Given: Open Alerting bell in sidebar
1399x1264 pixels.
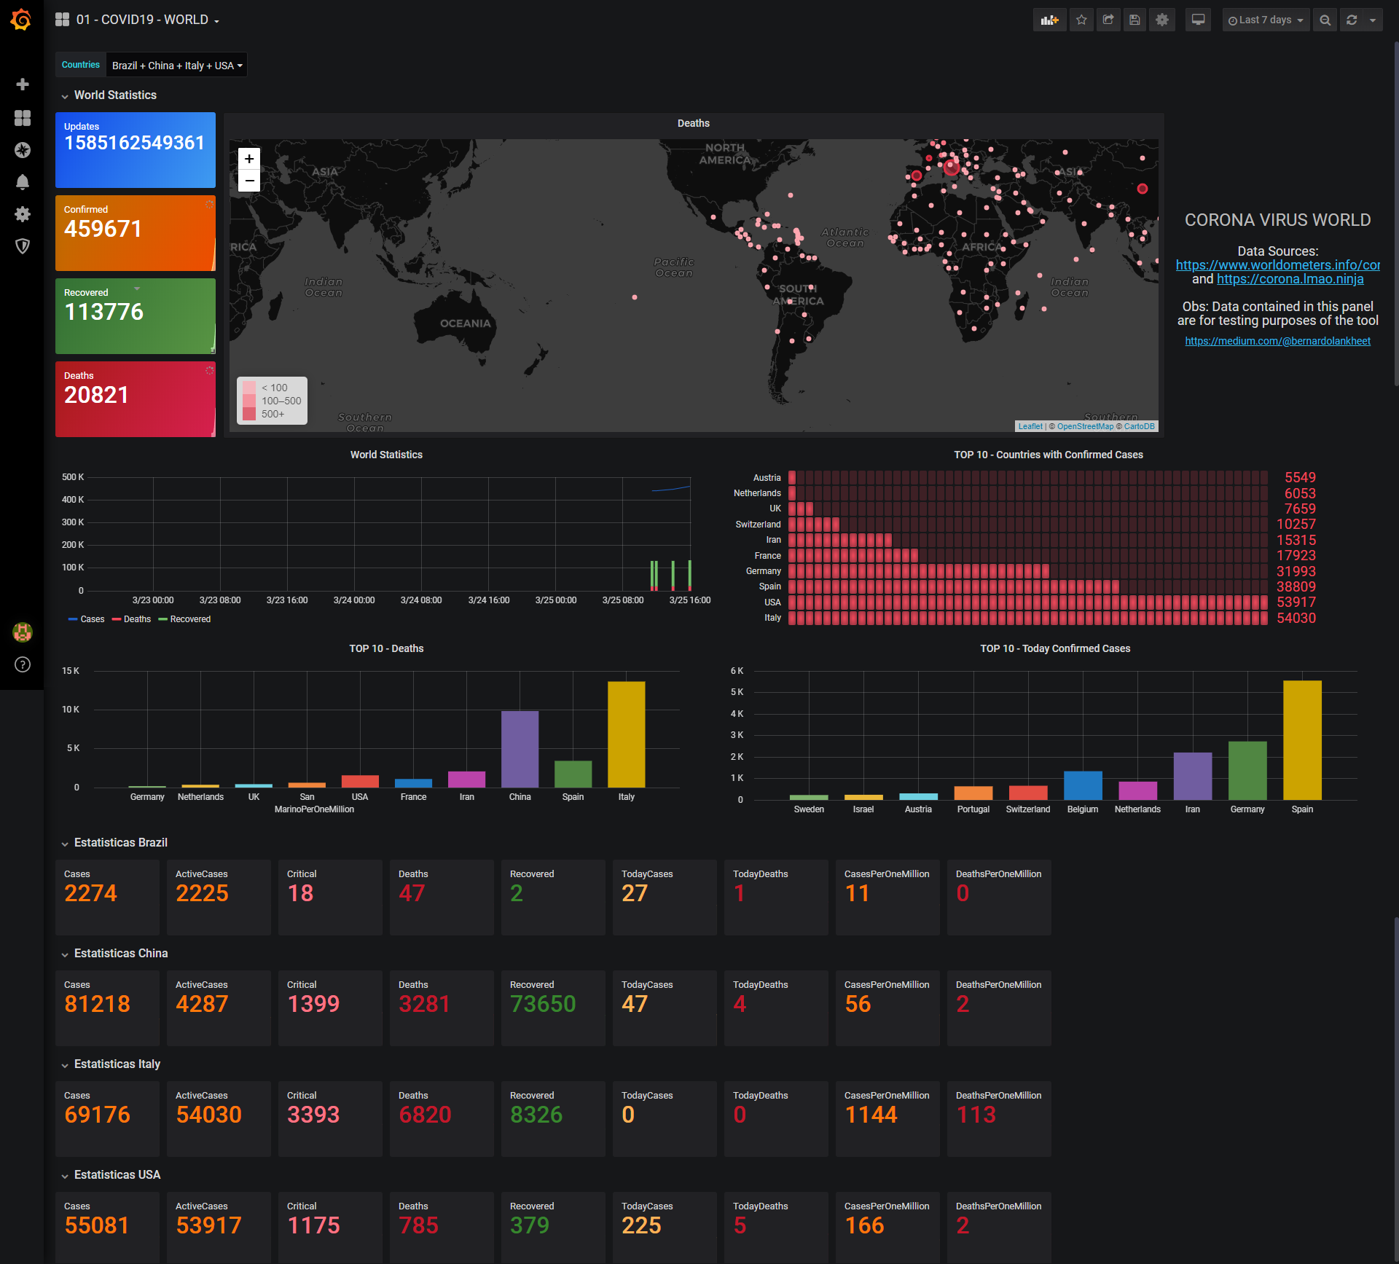Looking at the screenshot, I should (23, 182).
